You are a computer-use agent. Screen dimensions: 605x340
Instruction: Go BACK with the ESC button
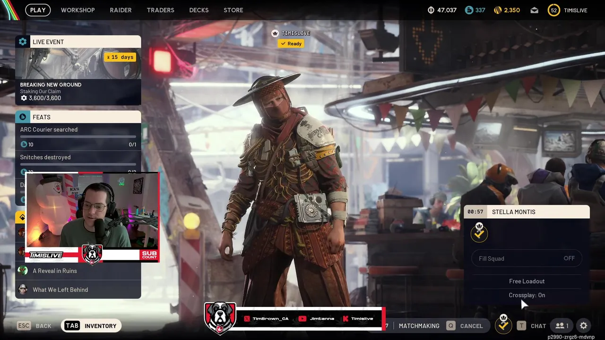pos(34,326)
